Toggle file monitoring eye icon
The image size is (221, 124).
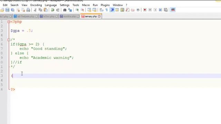[138, 10]
